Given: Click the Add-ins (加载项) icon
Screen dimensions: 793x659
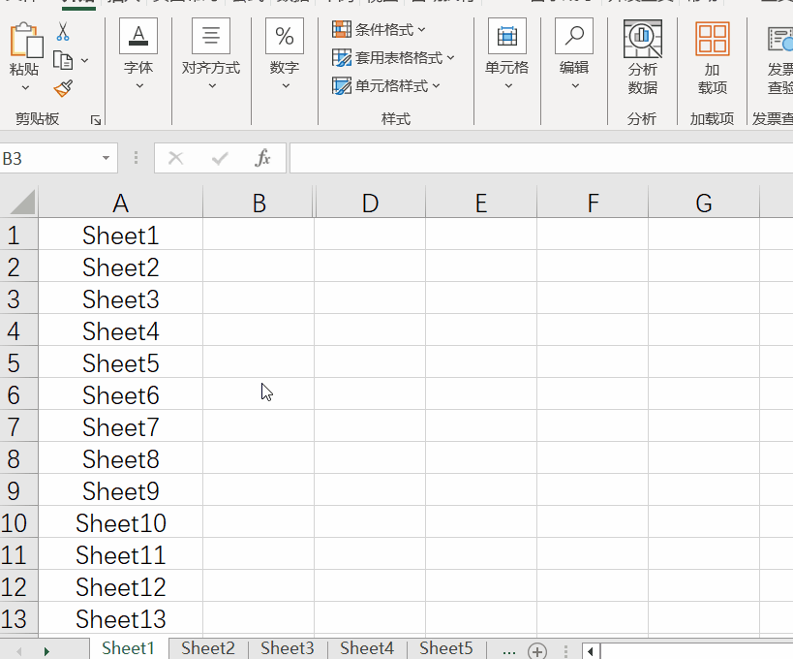Looking at the screenshot, I should pyautogui.click(x=712, y=39).
